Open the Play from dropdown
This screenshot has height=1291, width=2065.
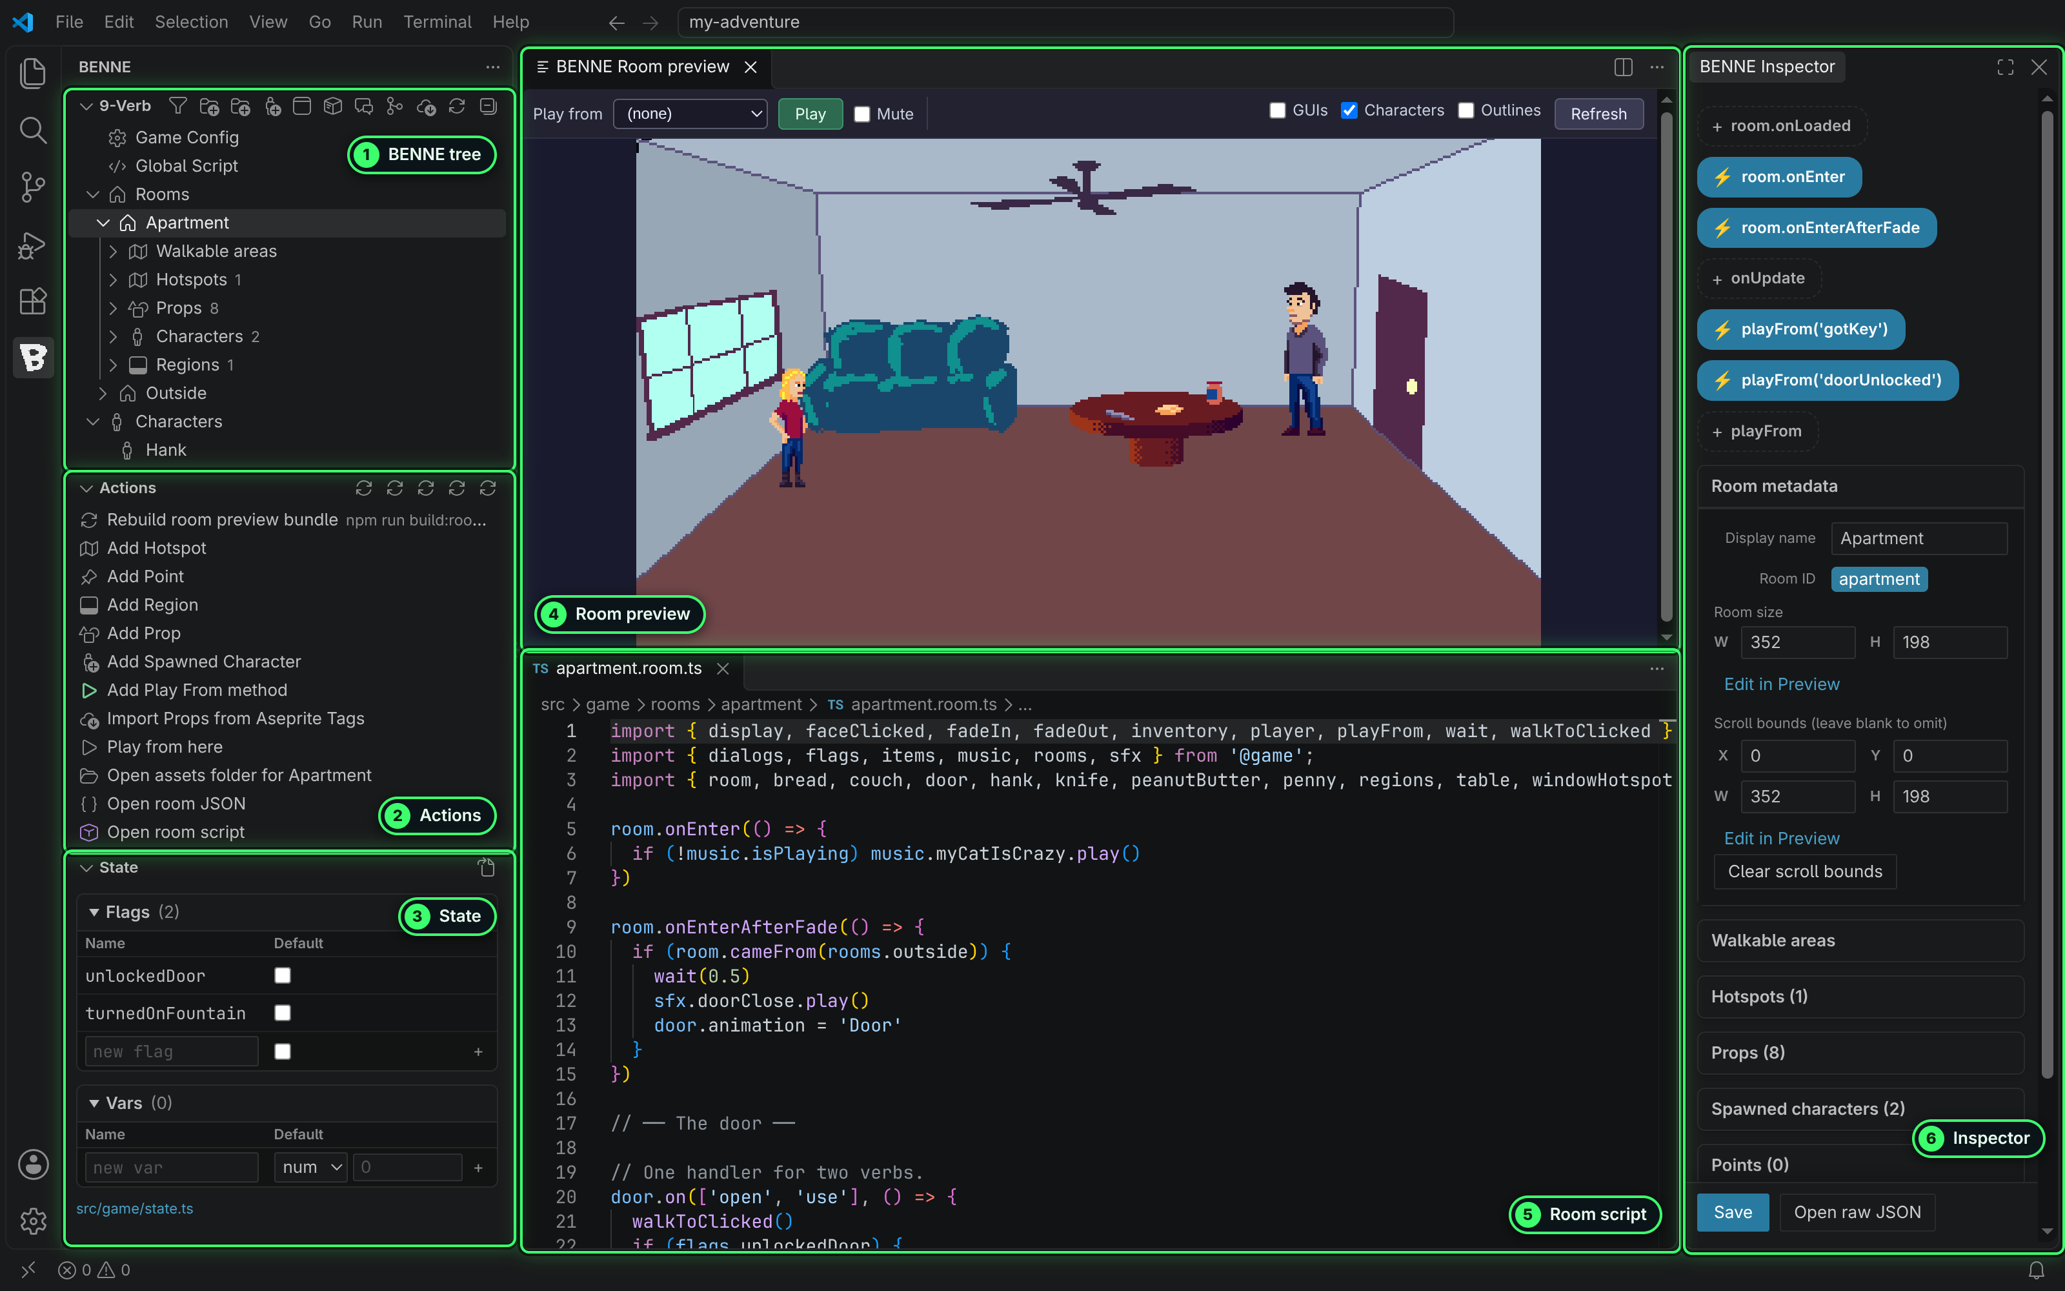pyautogui.click(x=690, y=114)
